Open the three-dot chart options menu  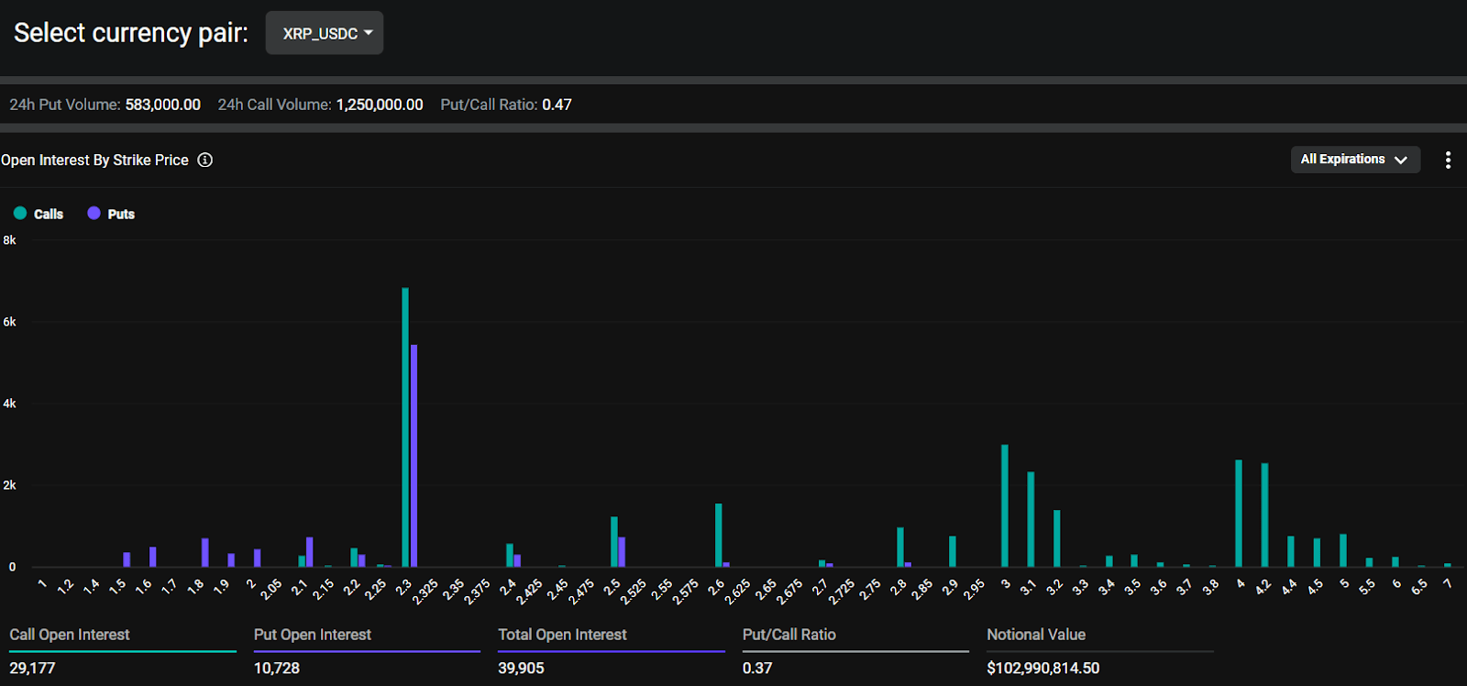pos(1448,160)
